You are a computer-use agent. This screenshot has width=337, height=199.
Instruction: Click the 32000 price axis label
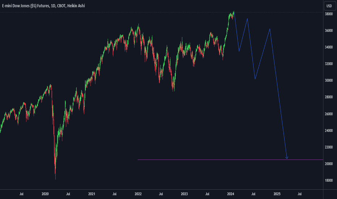[329, 64]
